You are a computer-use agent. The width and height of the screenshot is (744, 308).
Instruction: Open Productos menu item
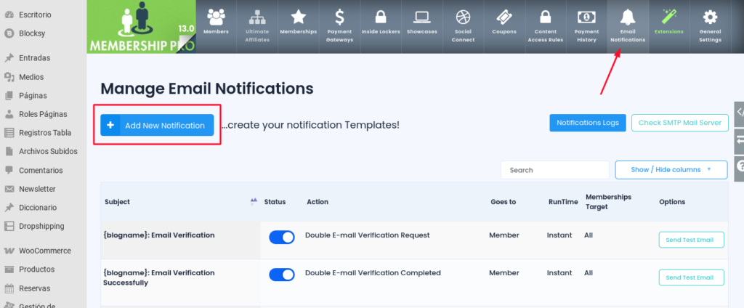pyautogui.click(x=36, y=269)
